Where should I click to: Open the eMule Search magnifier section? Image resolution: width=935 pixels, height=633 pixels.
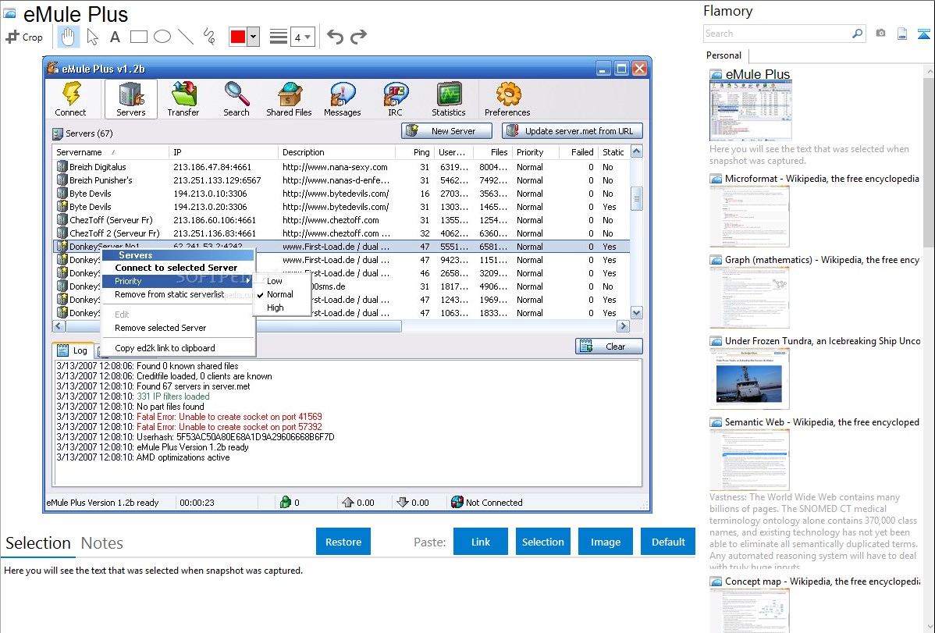[x=236, y=100]
